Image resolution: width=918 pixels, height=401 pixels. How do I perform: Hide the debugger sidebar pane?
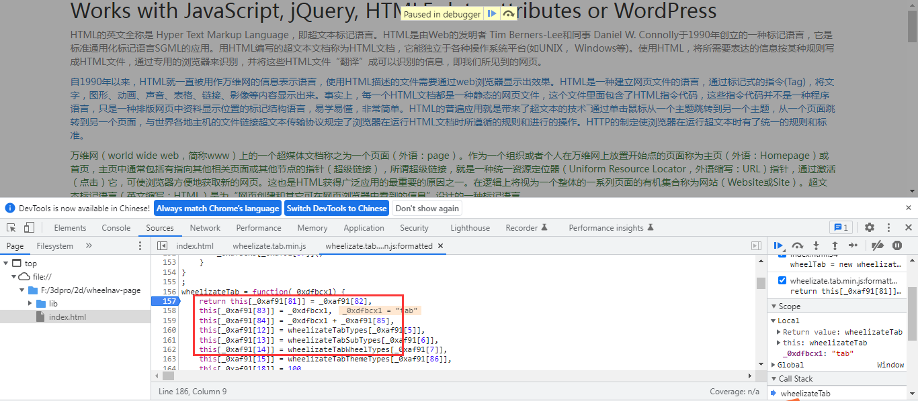[x=756, y=246]
